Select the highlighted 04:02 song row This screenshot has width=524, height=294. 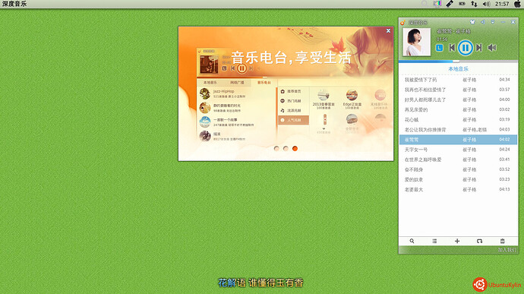458,140
